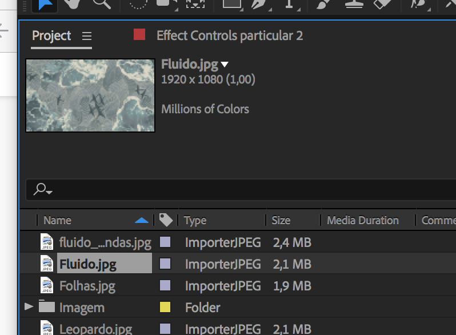Open the Project panel menu
This screenshot has height=335, width=456.
[87, 36]
